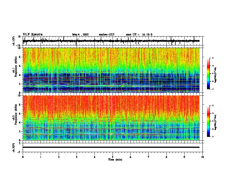The width and height of the screenshot is (228, 176).
Task: Click time axis tick label "1"
Action: [41, 157]
